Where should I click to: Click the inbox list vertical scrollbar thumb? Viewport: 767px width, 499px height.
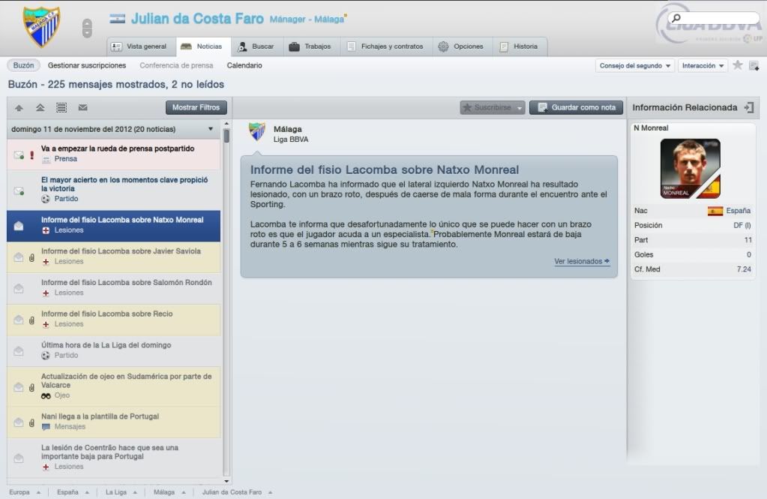click(x=226, y=136)
